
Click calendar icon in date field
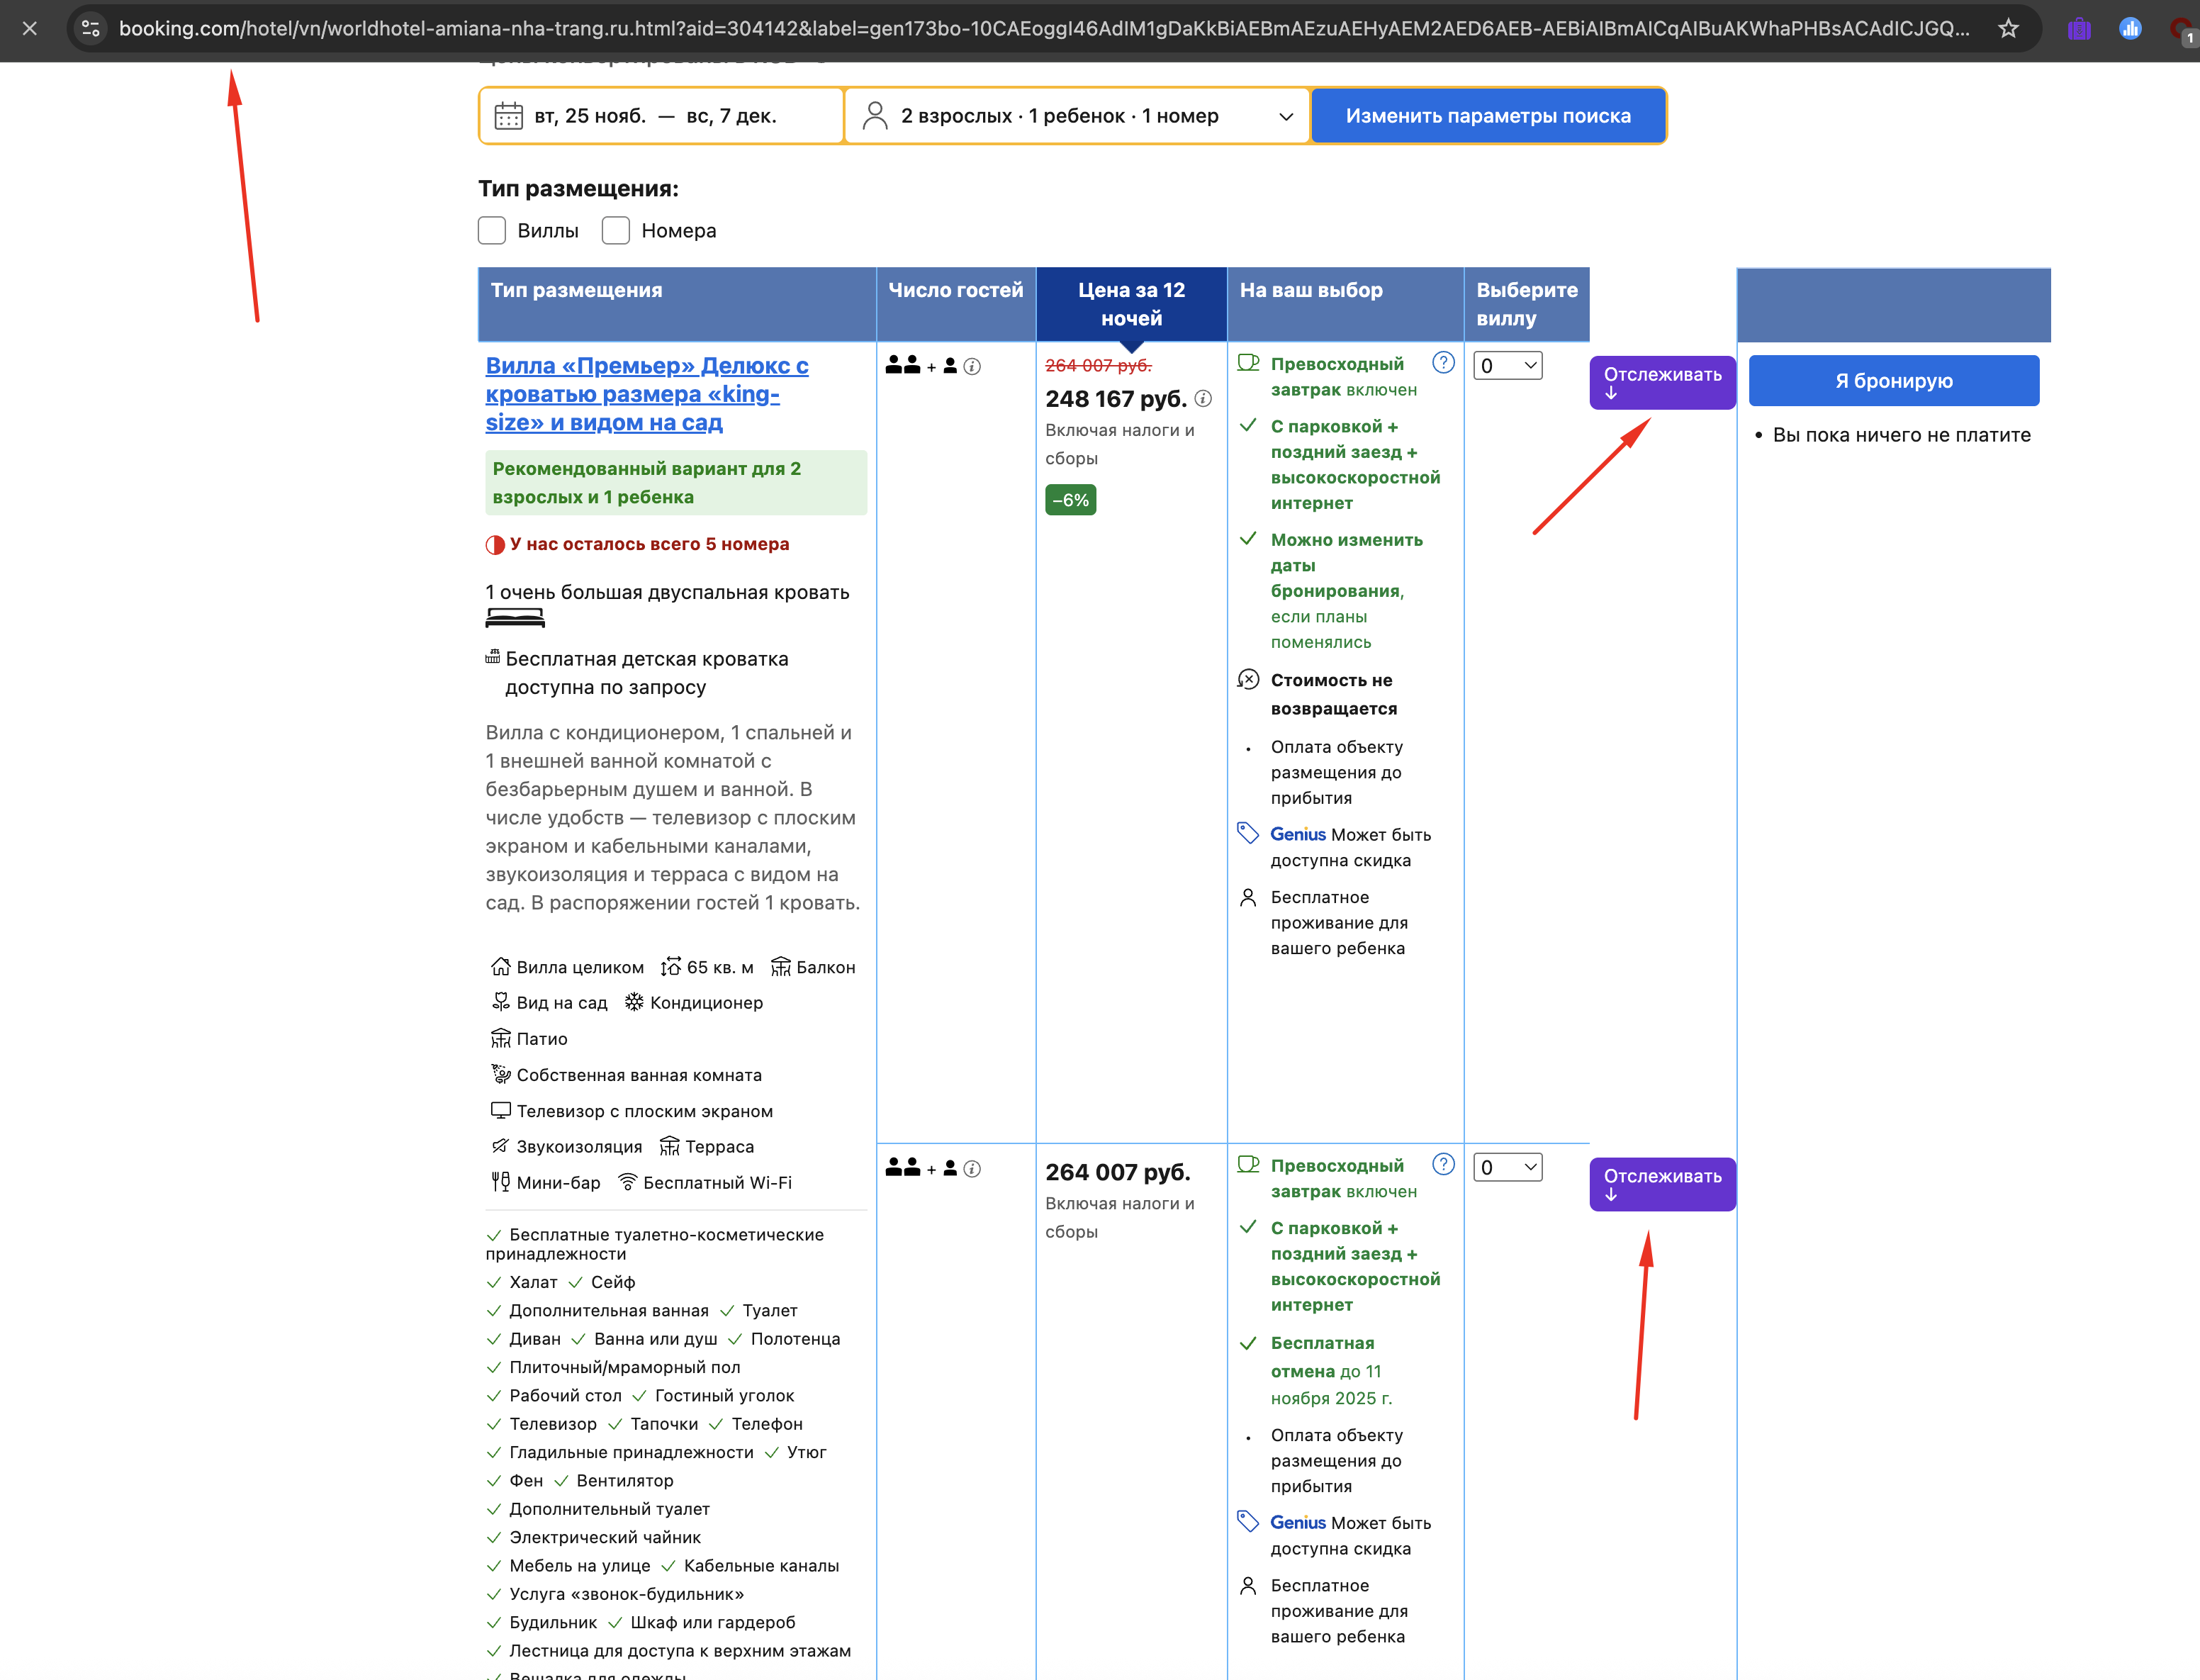click(508, 116)
